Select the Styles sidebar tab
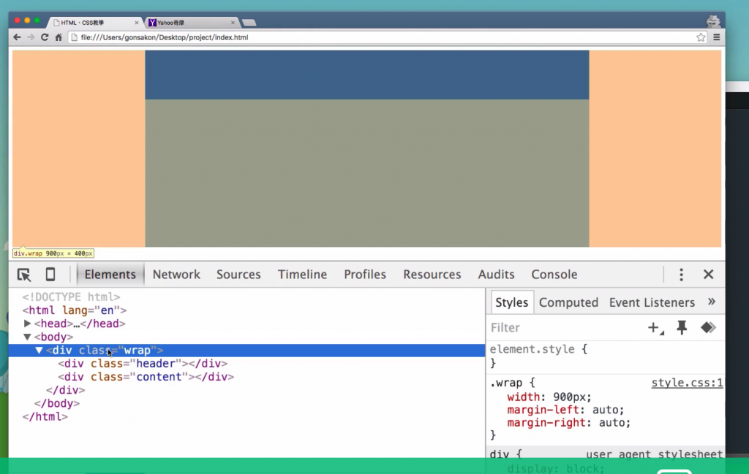Screen dimensions: 749x474 511,302
